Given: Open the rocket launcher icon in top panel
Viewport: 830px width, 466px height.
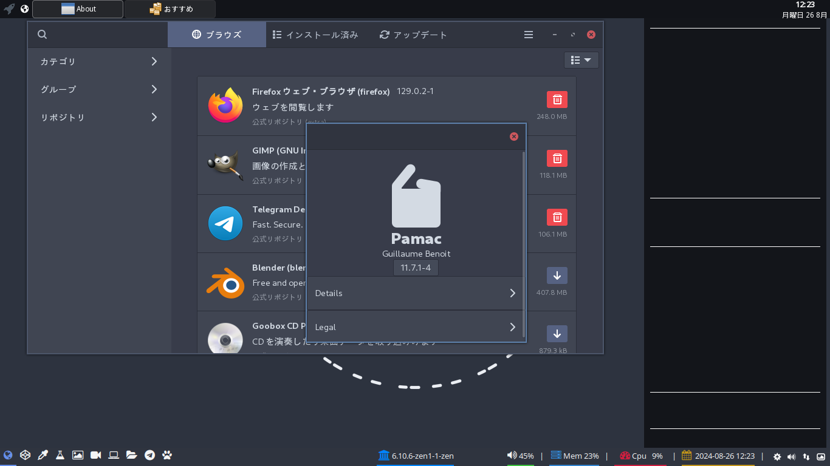Looking at the screenshot, I should [x=9, y=8].
